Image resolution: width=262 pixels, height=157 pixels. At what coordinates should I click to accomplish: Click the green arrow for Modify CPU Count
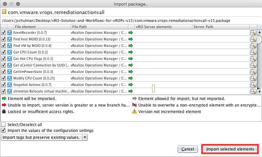131,78
